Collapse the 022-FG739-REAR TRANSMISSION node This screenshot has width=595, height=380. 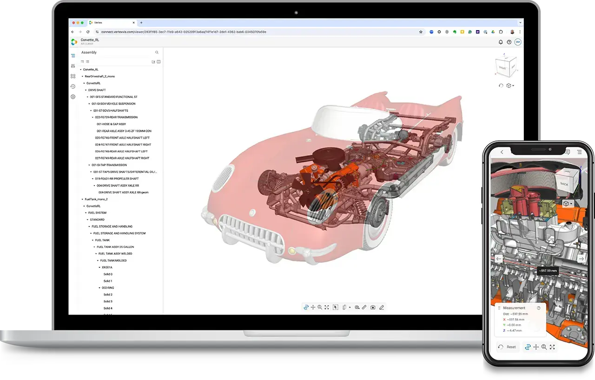coord(93,117)
